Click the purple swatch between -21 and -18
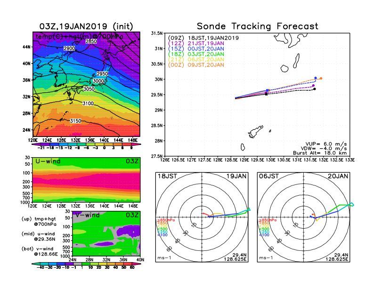The width and height of the screenshot is (373, 288). pyautogui.click(x=45, y=144)
